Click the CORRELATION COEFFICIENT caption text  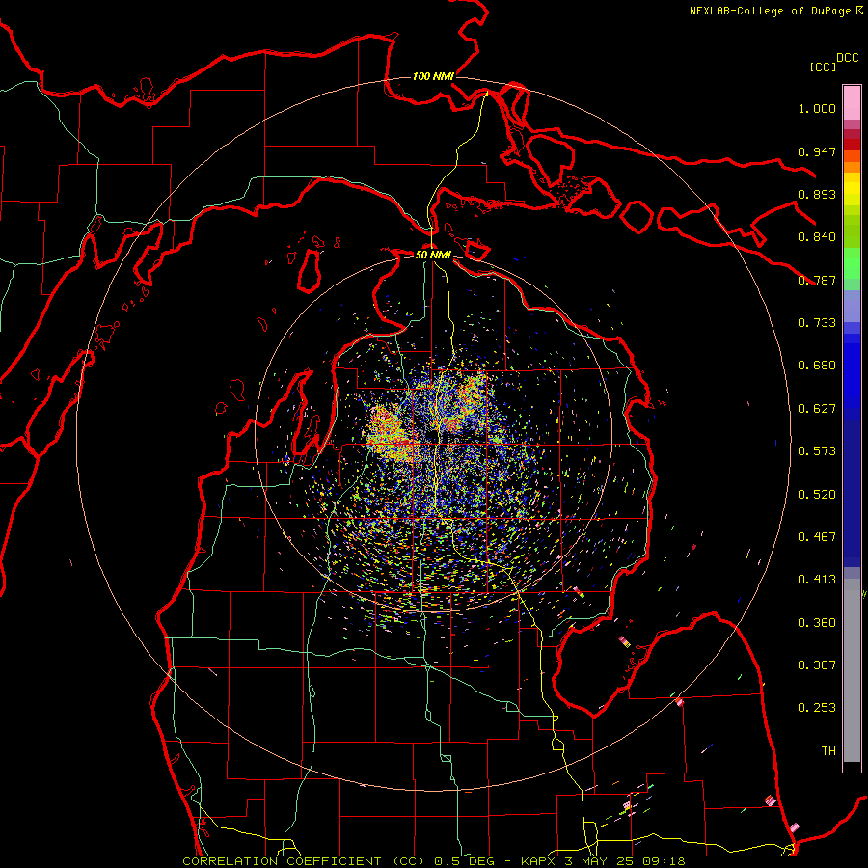pos(282,861)
